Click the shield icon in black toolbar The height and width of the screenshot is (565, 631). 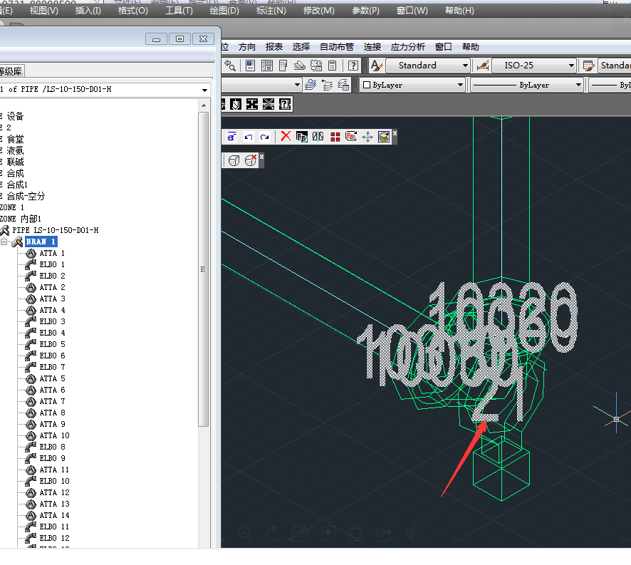click(x=236, y=104)
